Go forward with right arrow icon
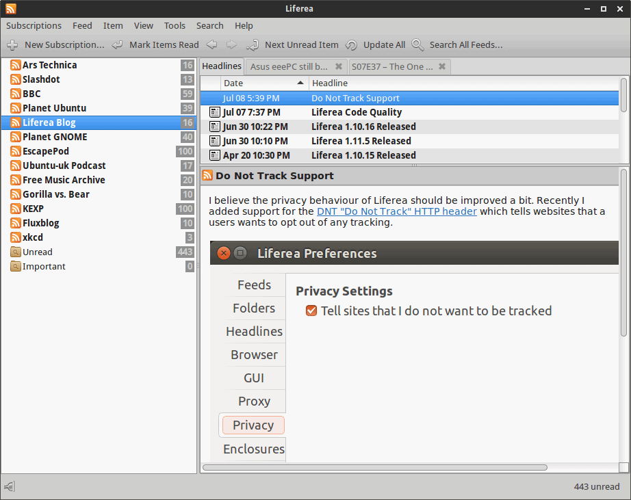 pos(231,44)
